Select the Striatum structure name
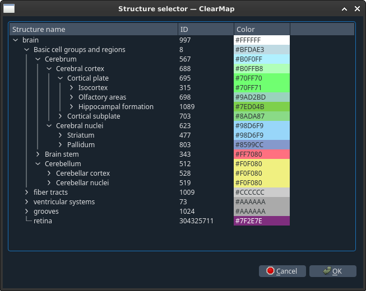This screenshot has height=291, width=366. pyautogui.click(x=81, y=135)
